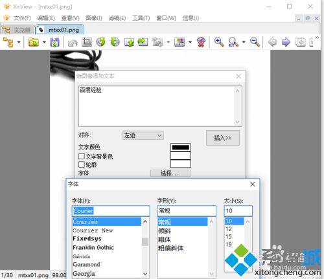Viewport: 324px width, 279px height.
Task: Open the 文件(F) menu
Action: tap(22, 18)
